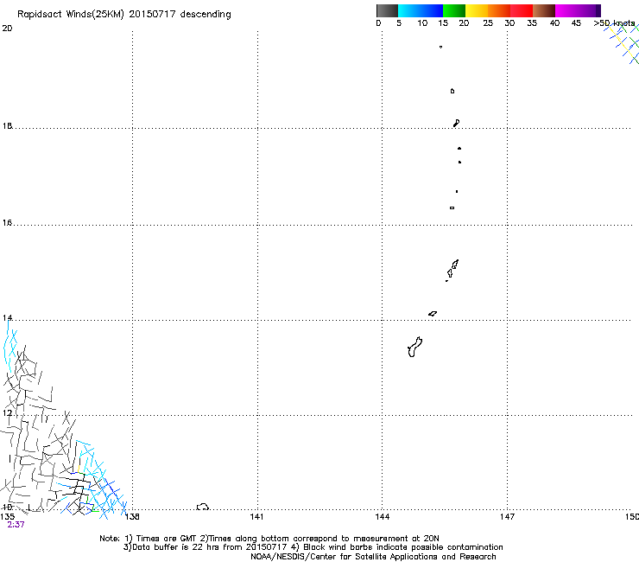The width and height of the screenshot is (639, 562).
Task: Click the small island outline just above 16N
Action: (x=452, y=208)
